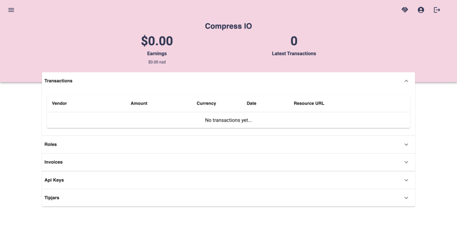Image resolution: width=457 pixels, height=249 pixels.
Task: Click the Vendor column header
Action: click(x=59, y=103)
